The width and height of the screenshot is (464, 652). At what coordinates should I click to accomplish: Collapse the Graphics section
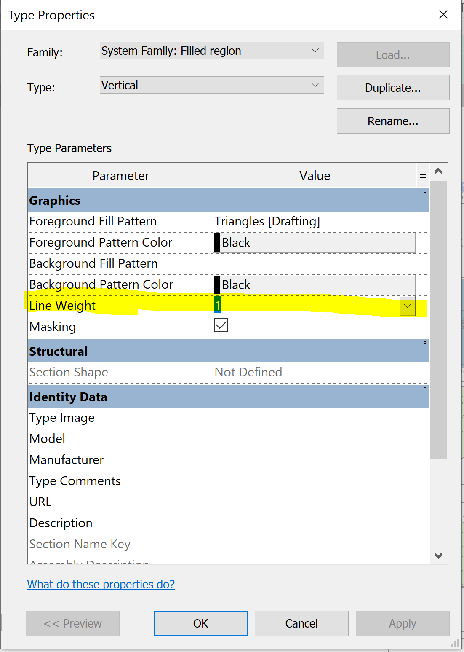tap(424, 192)
